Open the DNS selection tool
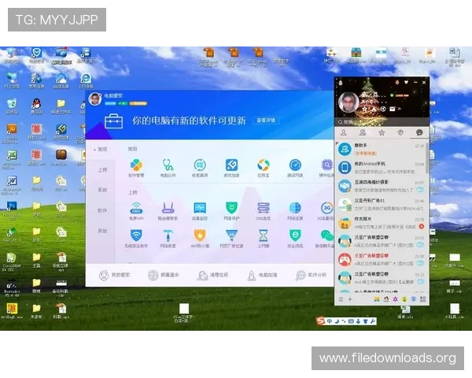This screenshot has width=472, height=378. (x=264, y=211)
